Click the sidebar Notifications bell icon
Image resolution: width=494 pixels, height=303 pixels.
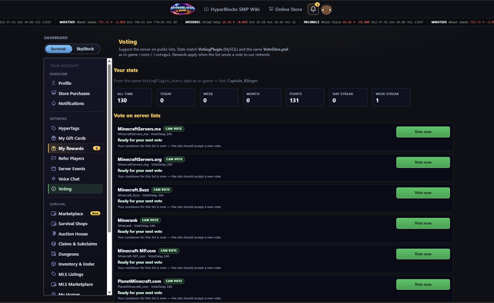coord(54,103)
